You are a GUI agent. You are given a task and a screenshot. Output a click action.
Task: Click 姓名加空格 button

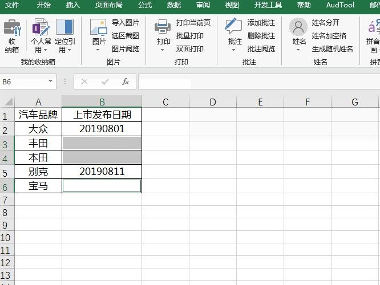tap(329, 36)
